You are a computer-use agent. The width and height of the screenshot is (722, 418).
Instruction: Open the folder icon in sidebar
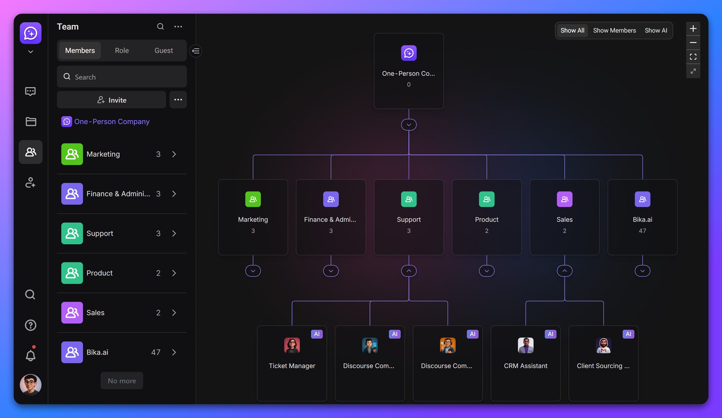pyautogui.click(x=30, y=122)
